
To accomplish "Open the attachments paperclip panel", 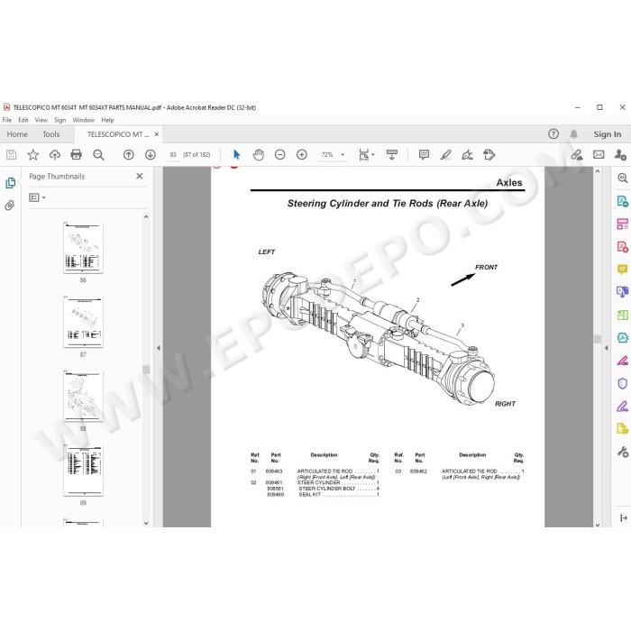I will coord(10,206).
